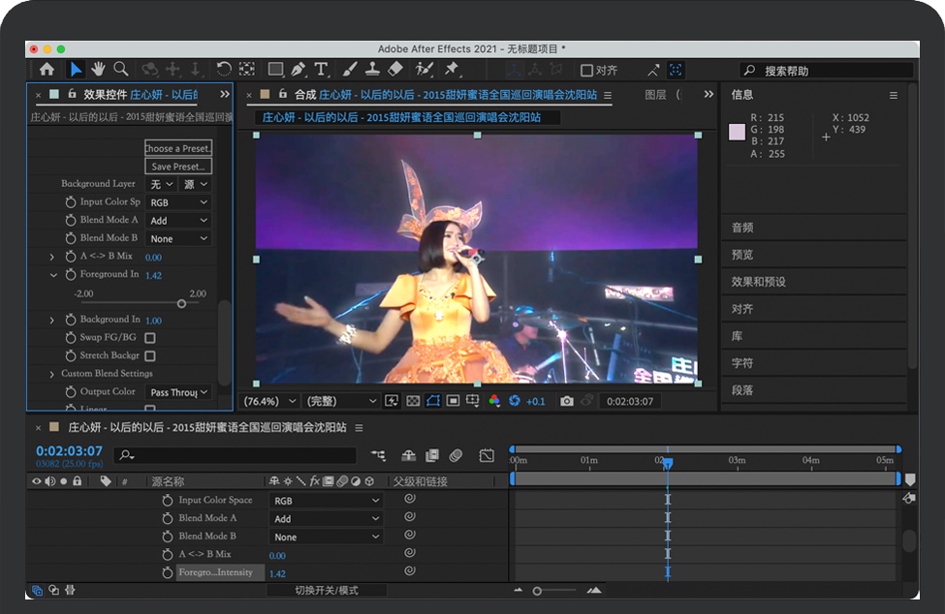Adjust the Foreground Intensity slider handle
Viewport: 945px width, 614px height.
click(181, 303)
